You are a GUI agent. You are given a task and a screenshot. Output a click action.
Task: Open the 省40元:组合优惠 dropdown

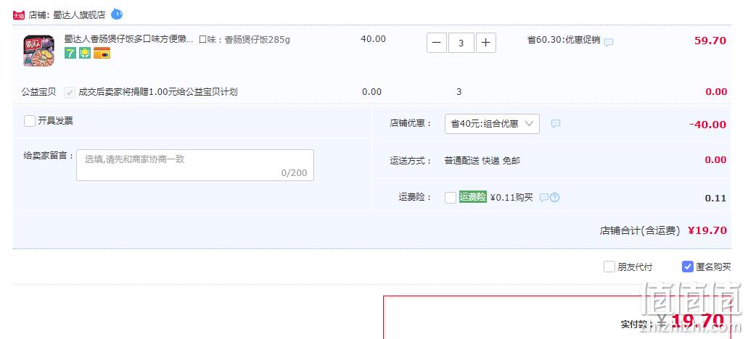pos(493,124)
